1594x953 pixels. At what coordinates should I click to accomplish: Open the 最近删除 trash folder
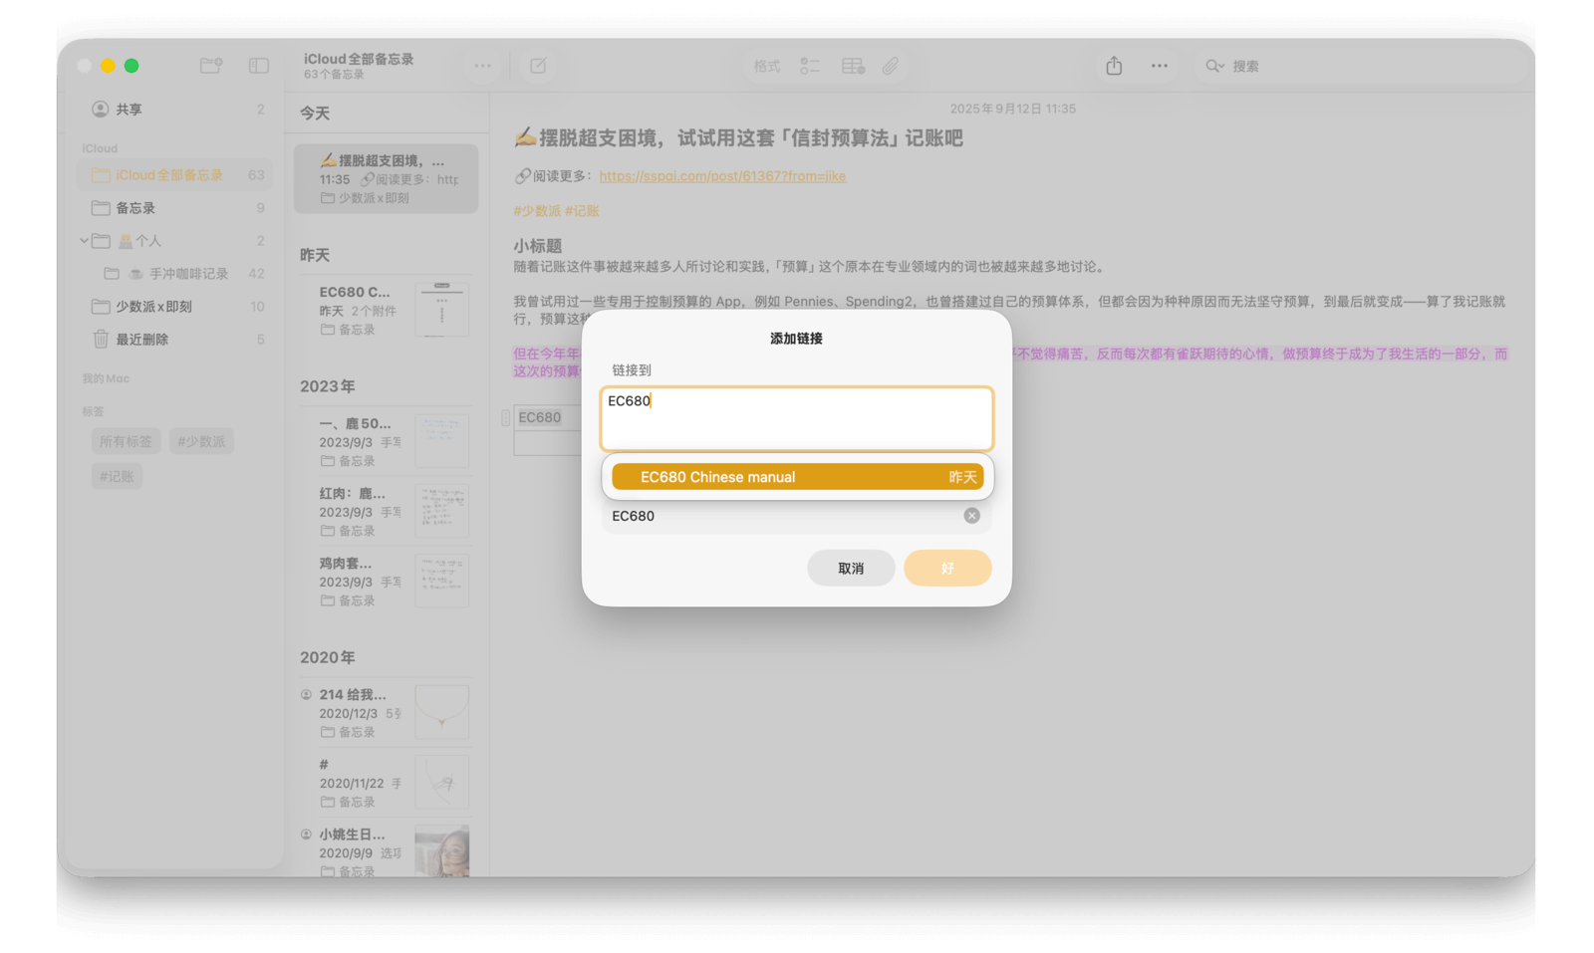(x=141, y=340)
